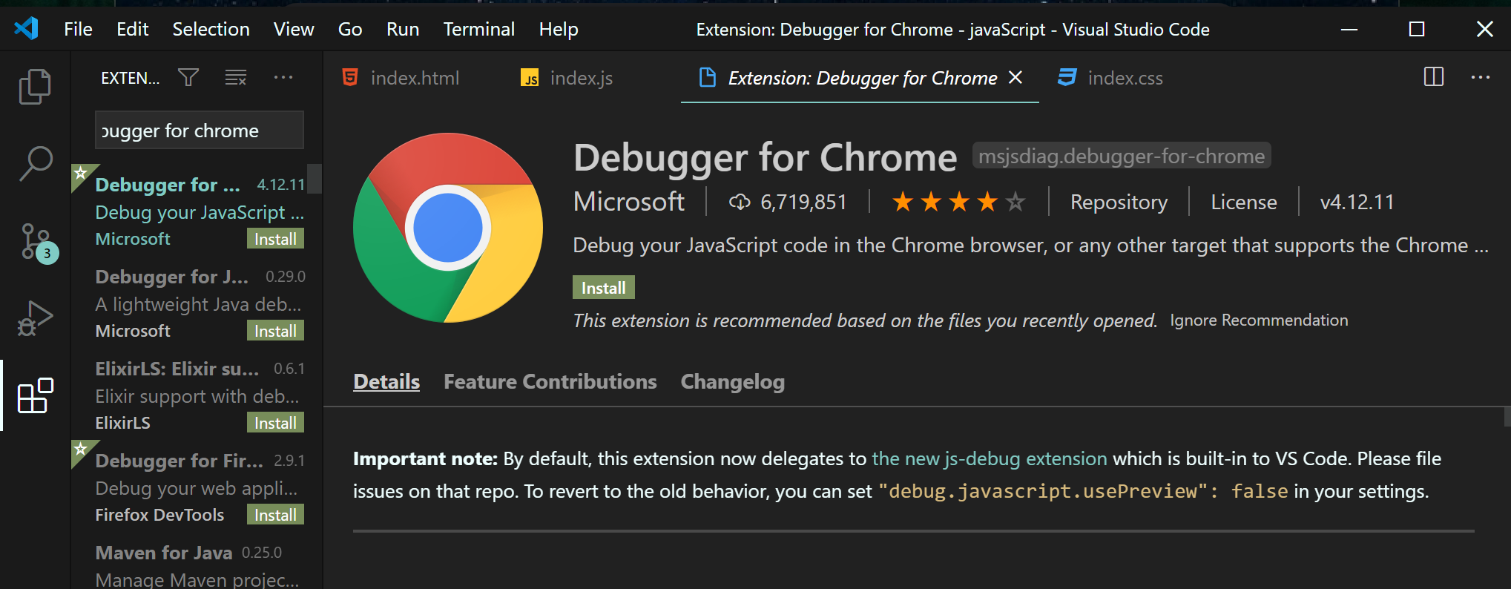This screenshot has width=1511, height=589.
Task: Open the Run menu
Action: coord(403,29)
